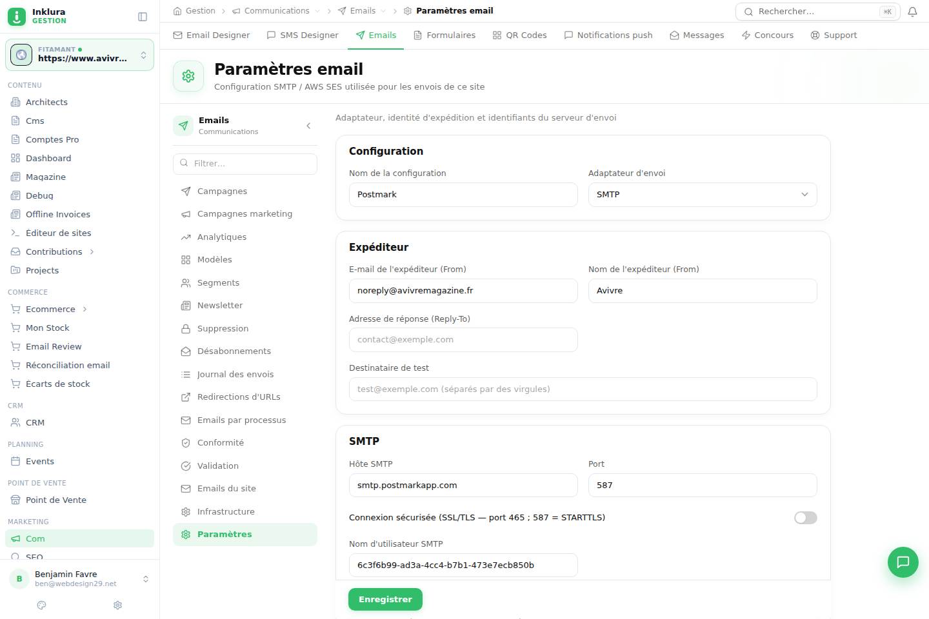Click the theme palette icon in footer
This screenshot has width=929, height=619.
point(42,605)
